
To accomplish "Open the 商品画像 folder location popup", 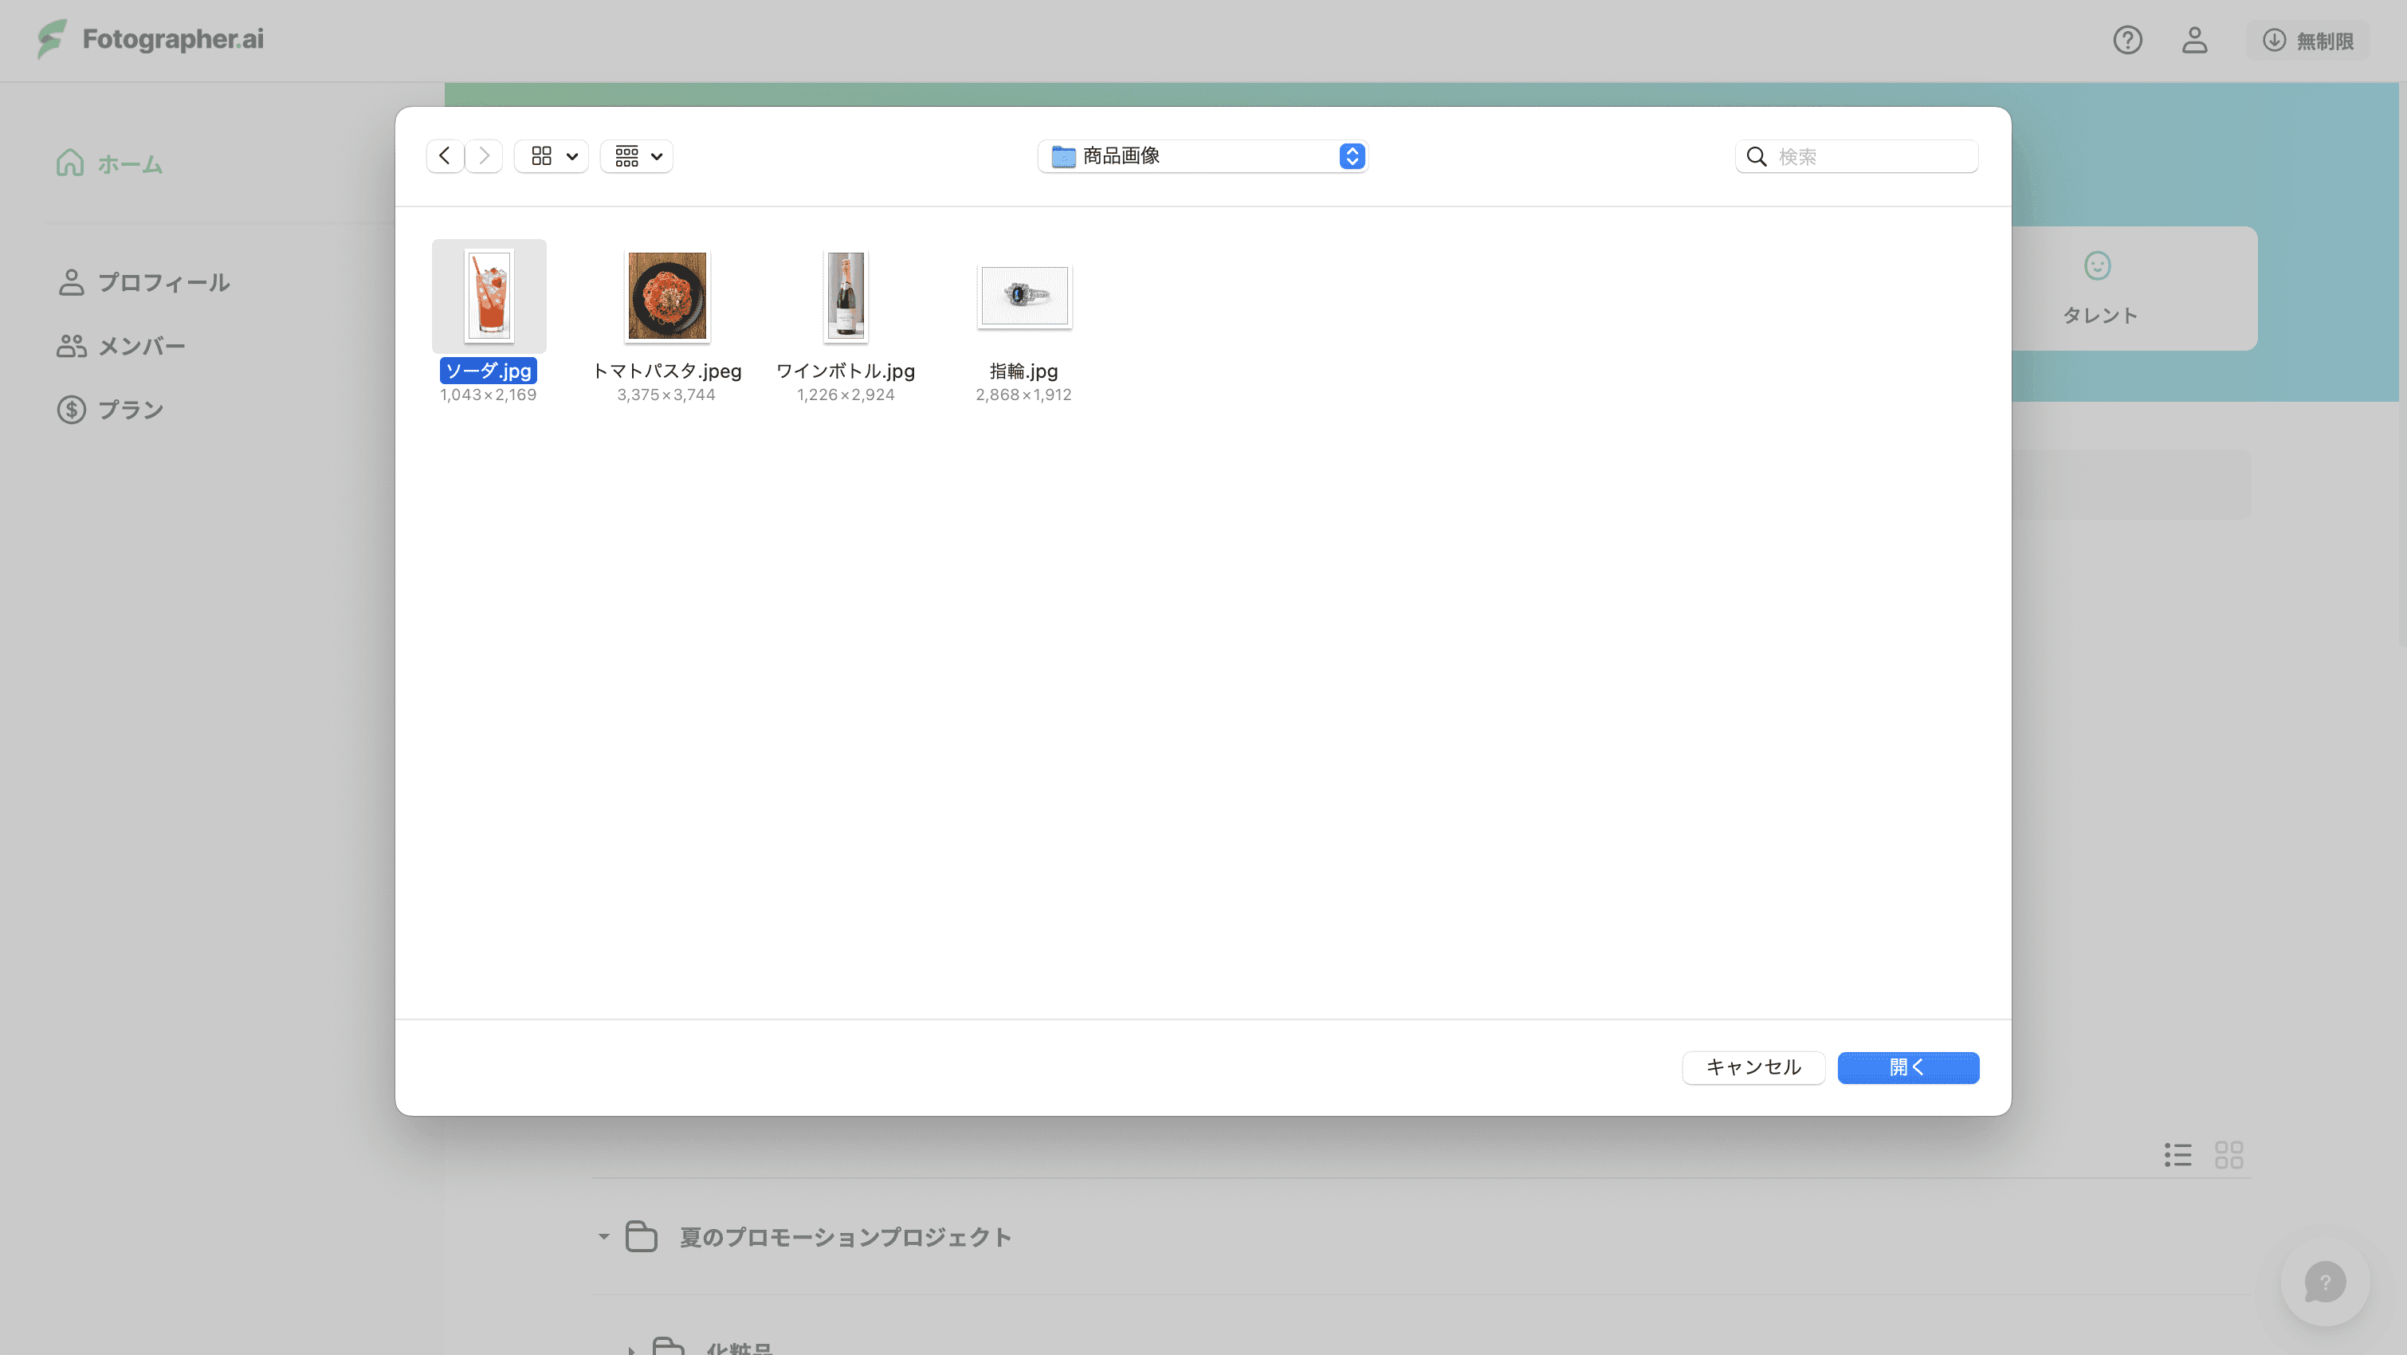I will [x=1203, y=156].
